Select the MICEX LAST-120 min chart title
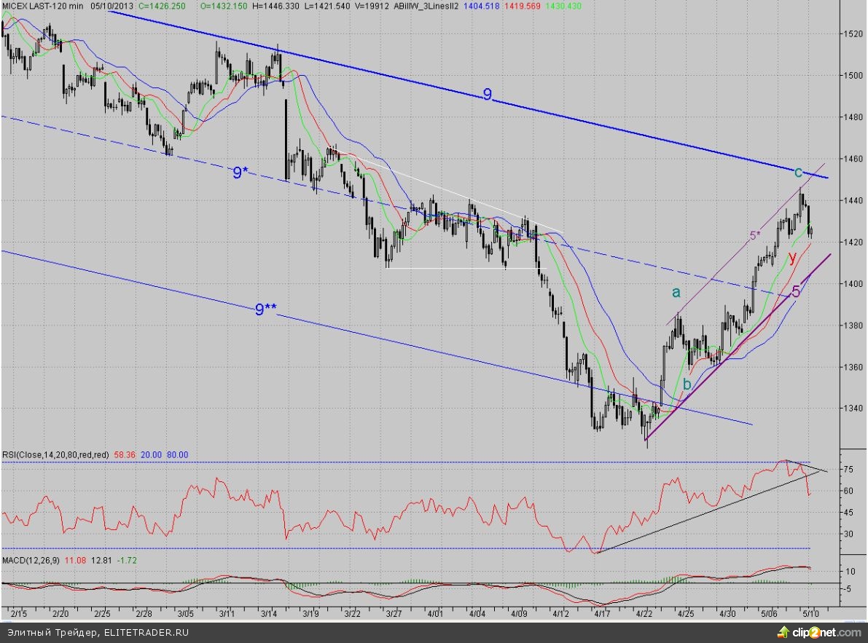Screen dimensions: 868x643 click(x=43, y=6)
